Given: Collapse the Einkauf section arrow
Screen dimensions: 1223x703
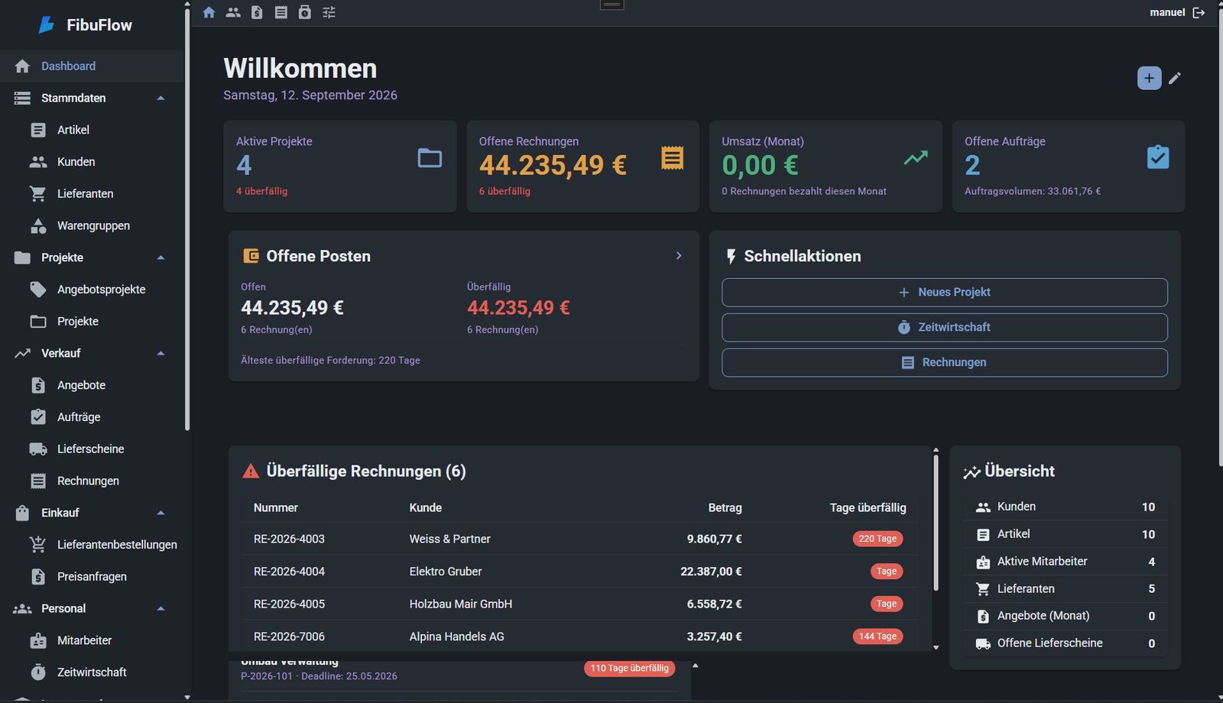Looking at the screenshot, I should tap(161, 513).
